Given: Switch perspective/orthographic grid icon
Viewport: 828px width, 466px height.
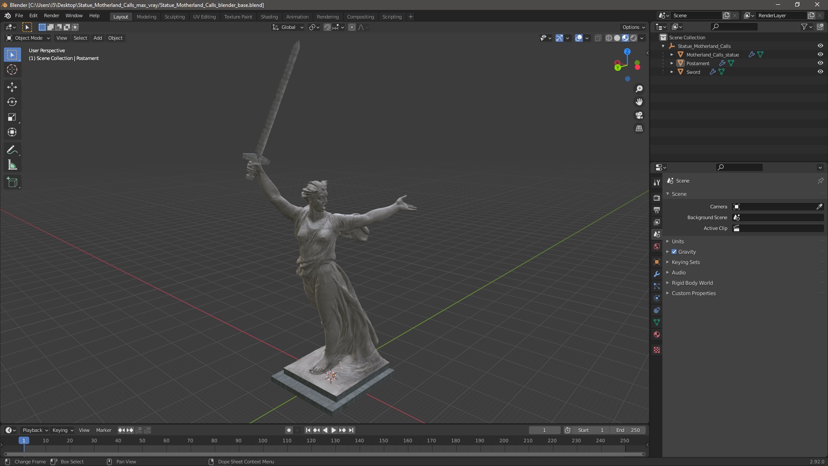Looking at the screenshot, I should click(x=639, y=129).
